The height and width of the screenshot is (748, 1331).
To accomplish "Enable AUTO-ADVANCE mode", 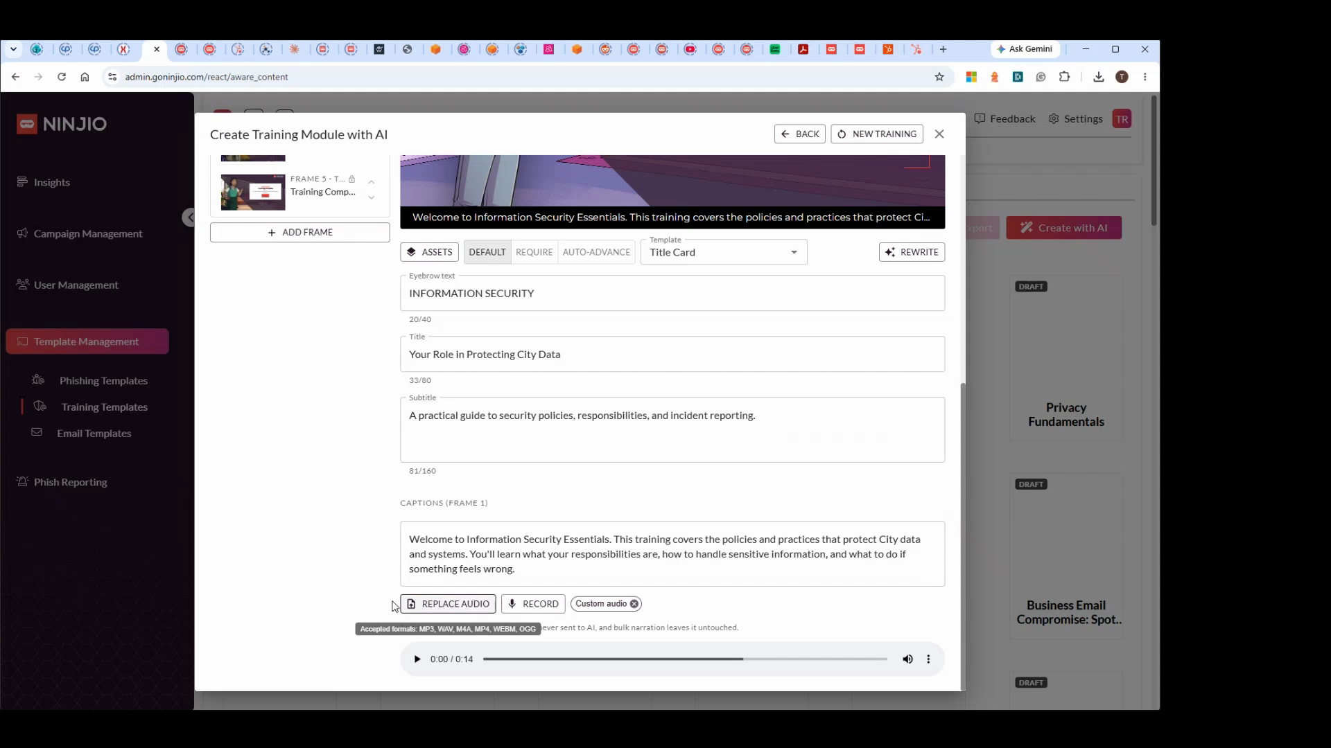I will (x=596, y=252).
